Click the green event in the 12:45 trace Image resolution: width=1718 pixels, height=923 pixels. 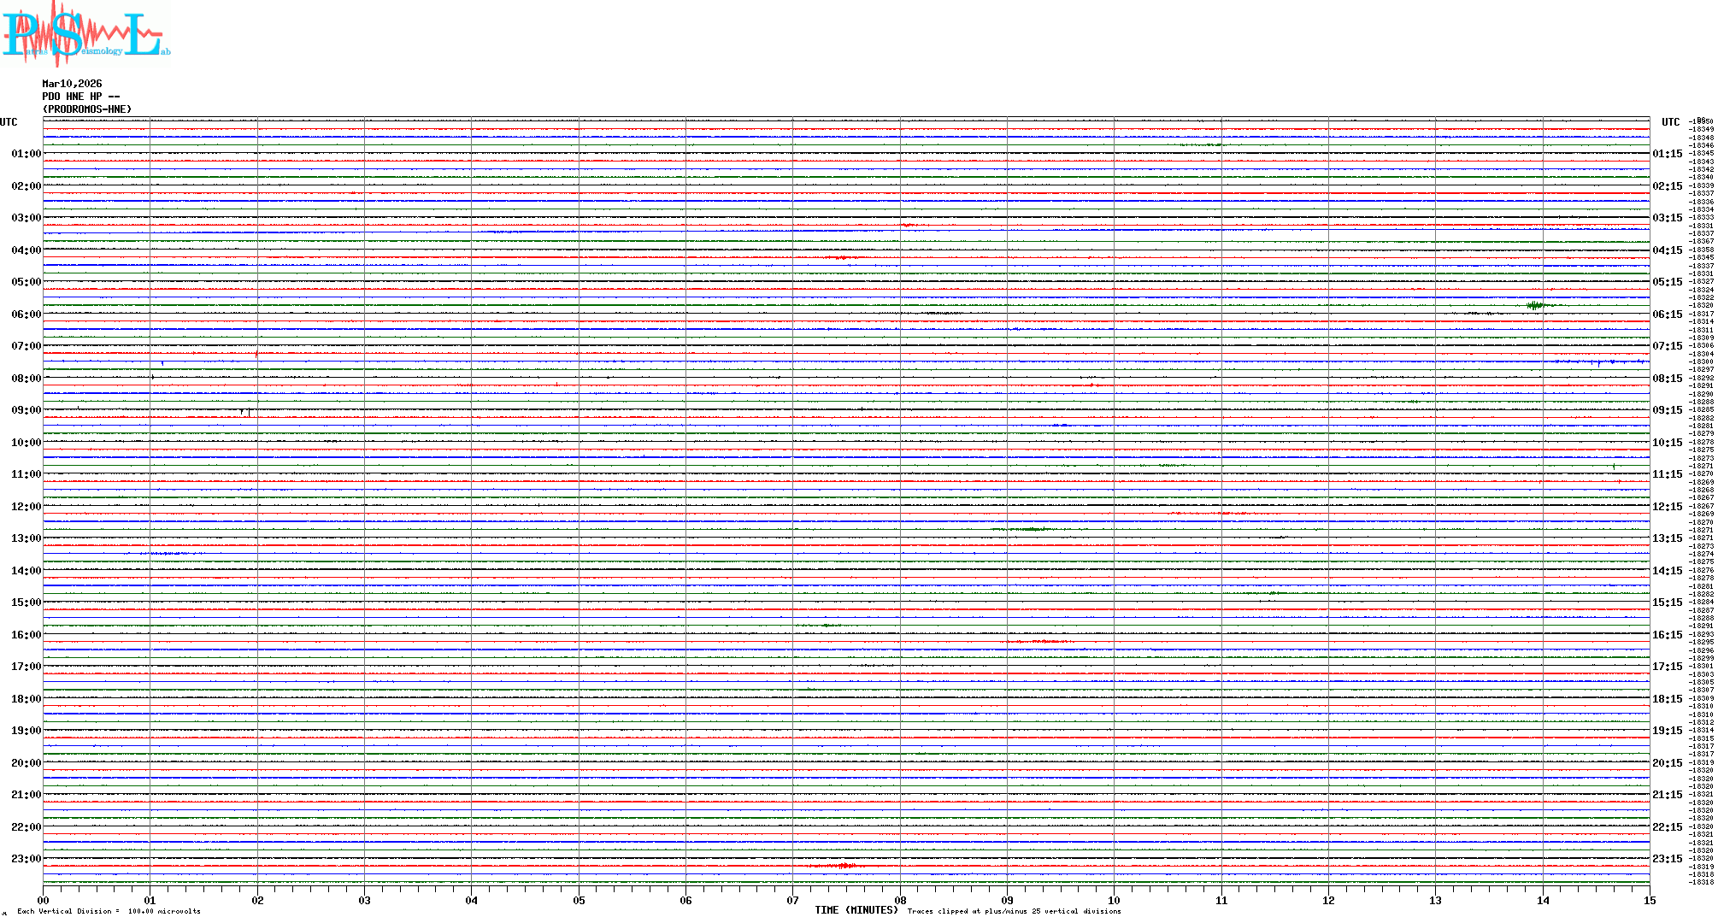click(x=1030, y=530)
